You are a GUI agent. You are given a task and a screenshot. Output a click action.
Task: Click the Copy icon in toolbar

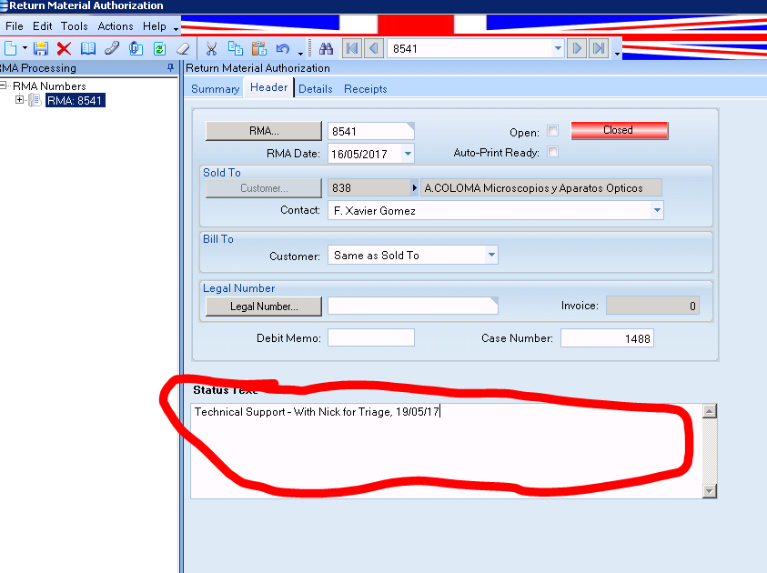point(236,48)
